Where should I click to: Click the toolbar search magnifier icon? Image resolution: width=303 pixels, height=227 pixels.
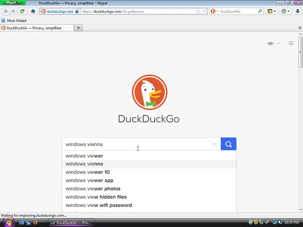click(260, 11)
